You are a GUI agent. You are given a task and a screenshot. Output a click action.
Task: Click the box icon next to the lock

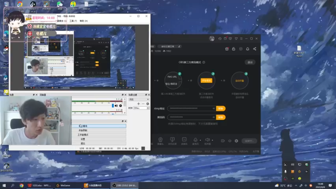(241, 49)
